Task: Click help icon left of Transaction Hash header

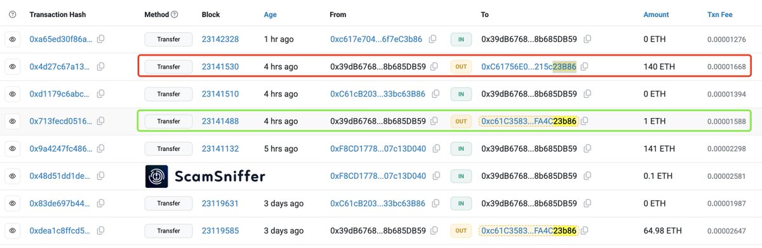Action: tap(11, 15)
